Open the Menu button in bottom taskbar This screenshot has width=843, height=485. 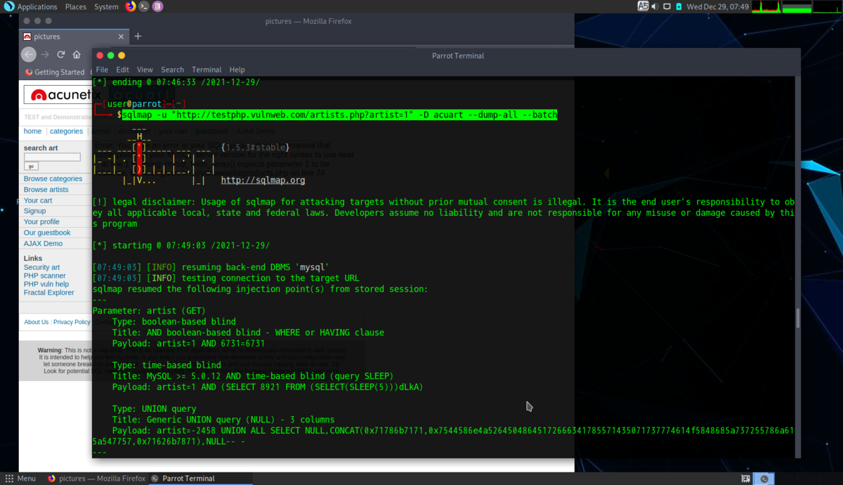click(x=20, y=479)
